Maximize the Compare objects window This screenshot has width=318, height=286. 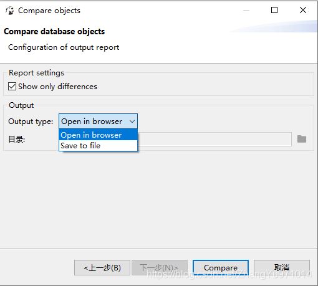pyautogui.click(x=274, y=10)
